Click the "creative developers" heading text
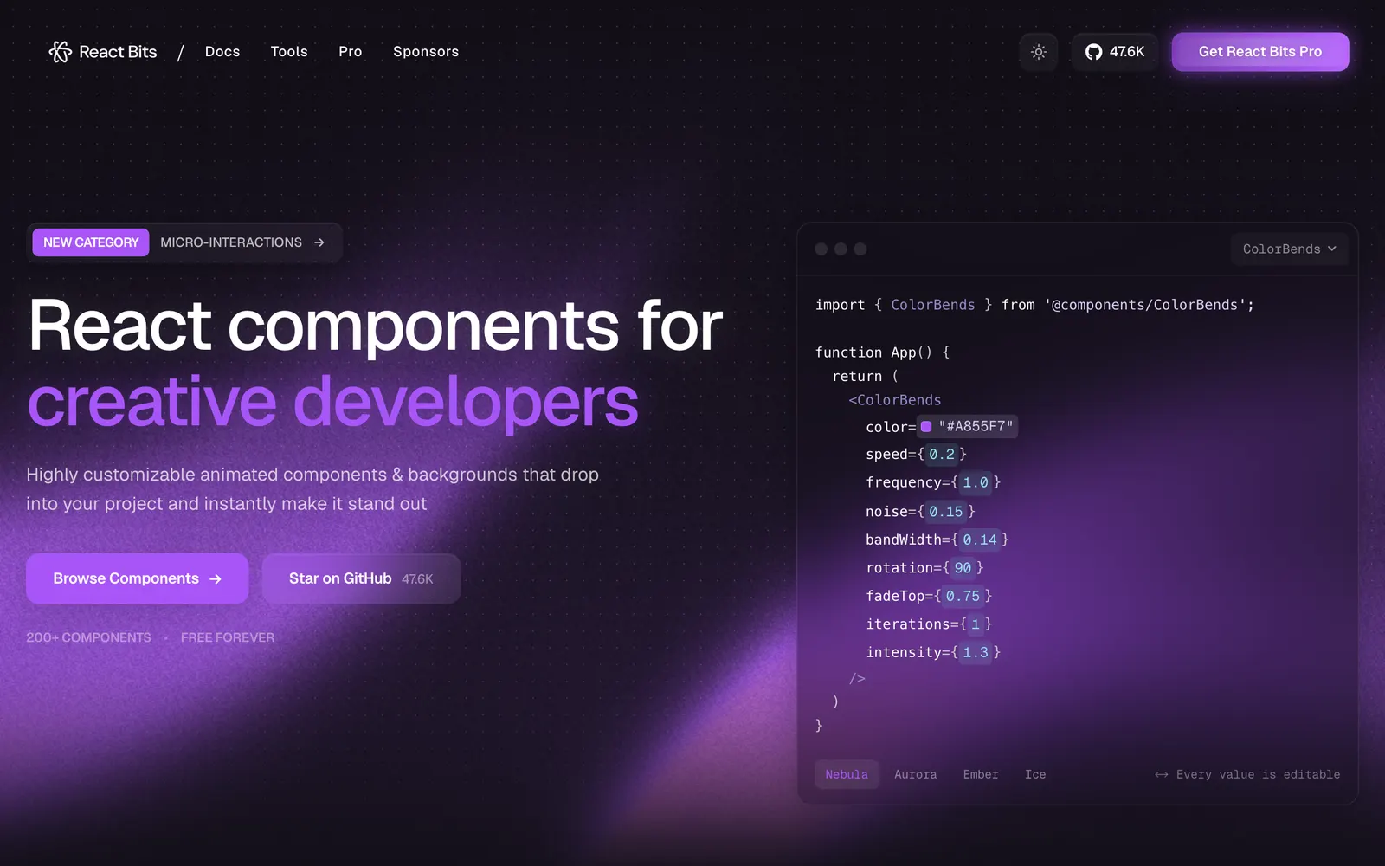The height and width of the screenshot is (866, 1385). tap(333, 403)
